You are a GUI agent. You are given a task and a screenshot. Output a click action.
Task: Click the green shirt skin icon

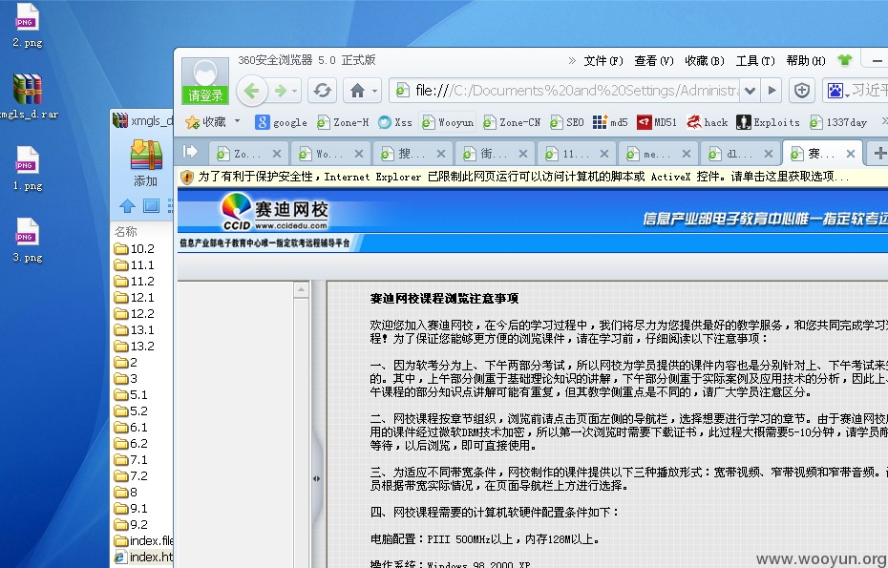click(844, 60)
